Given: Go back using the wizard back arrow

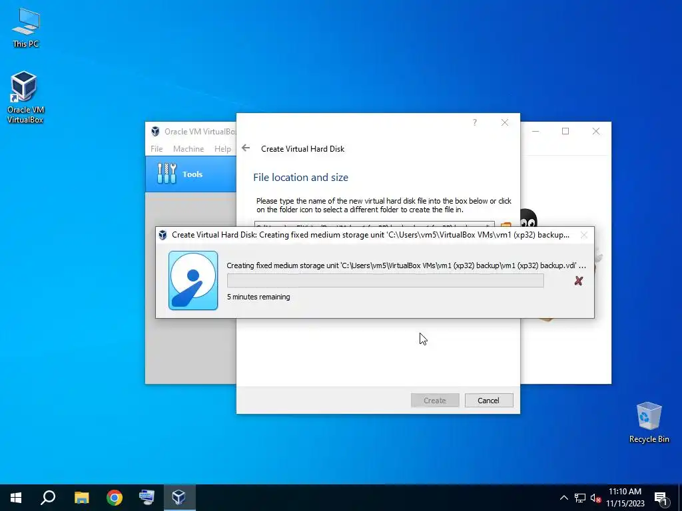Looking at the screenshot, I should pos(246,148).
